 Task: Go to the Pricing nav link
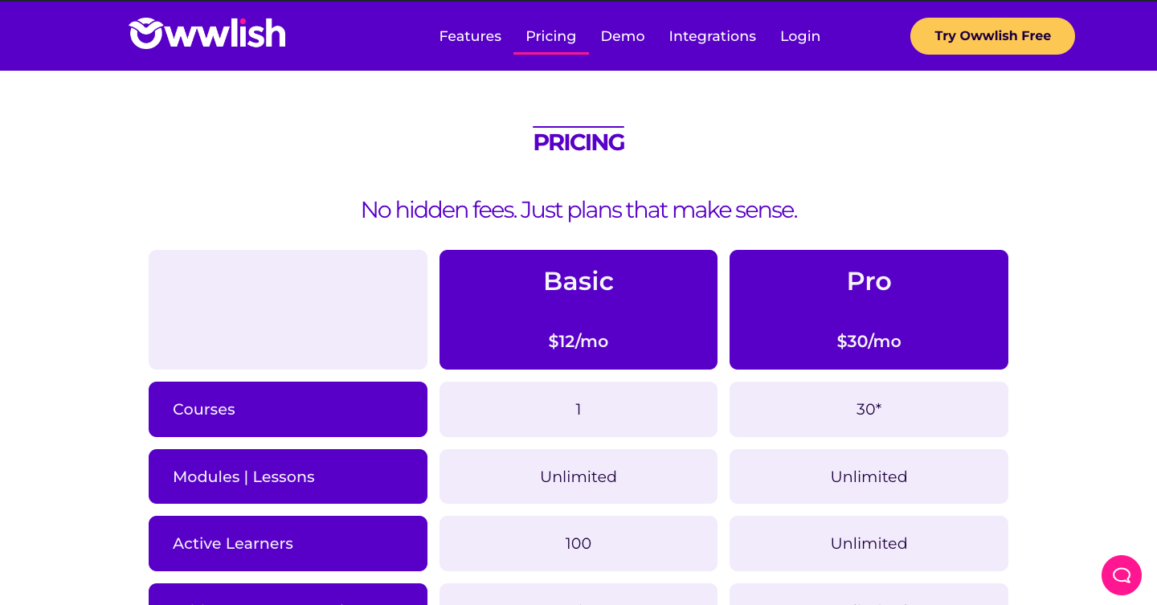click(550, 36)
